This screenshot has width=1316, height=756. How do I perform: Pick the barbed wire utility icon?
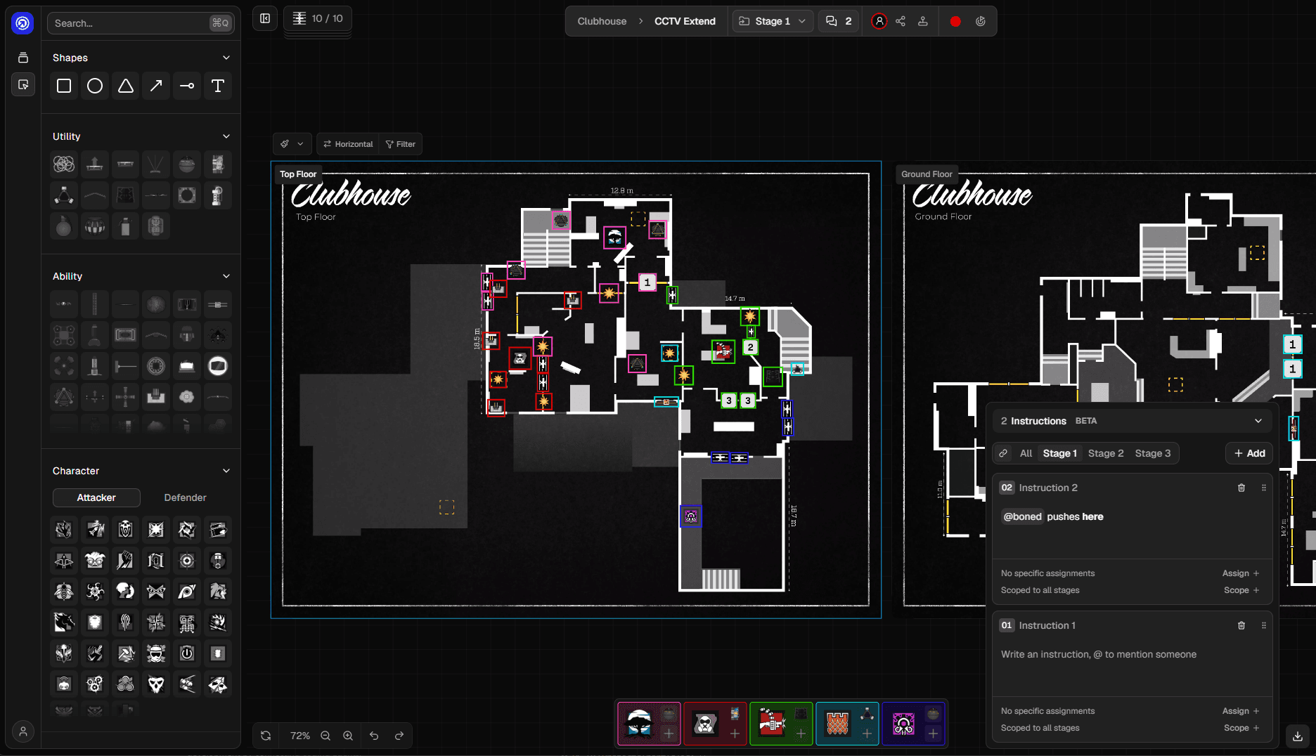tap(64, 164)
